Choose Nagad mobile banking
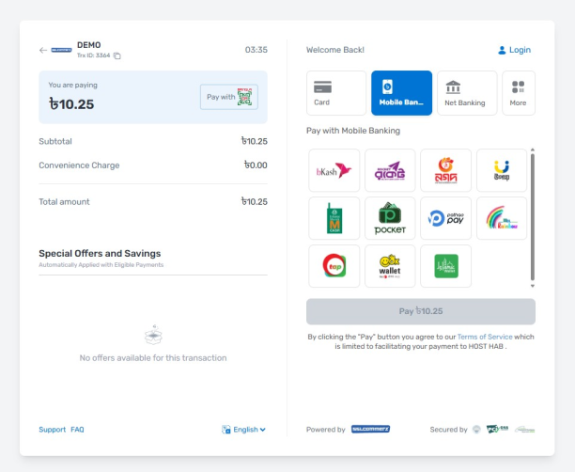Screen dimensions: 575x472 coord(445,170)
